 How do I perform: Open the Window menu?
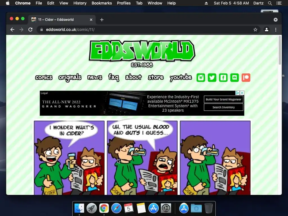155,3
